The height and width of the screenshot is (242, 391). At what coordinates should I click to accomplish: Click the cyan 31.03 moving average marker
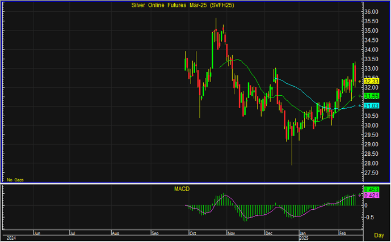(372, 106)
